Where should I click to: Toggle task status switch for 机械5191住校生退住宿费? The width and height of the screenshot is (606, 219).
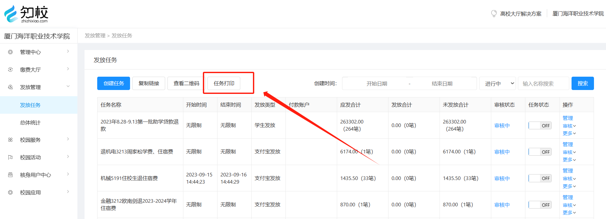(x=540, y=178)
